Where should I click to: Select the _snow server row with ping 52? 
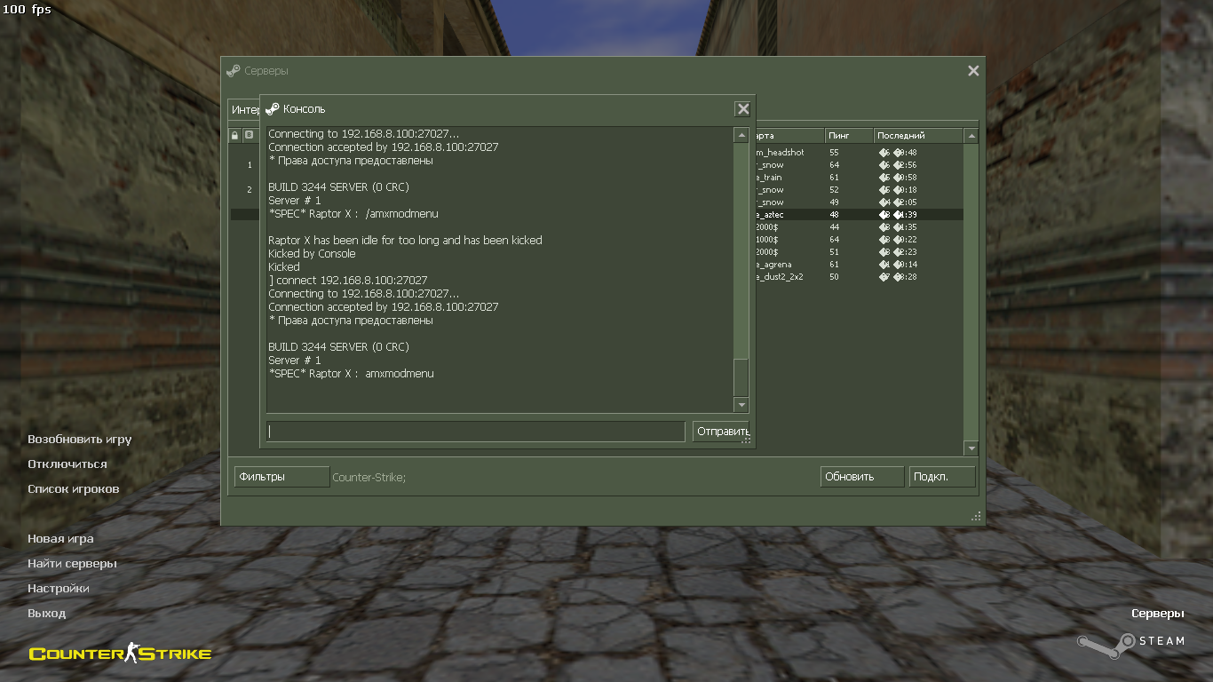pos(860,190)
